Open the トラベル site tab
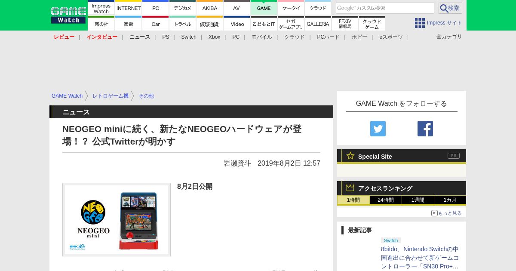 point(183,24)
